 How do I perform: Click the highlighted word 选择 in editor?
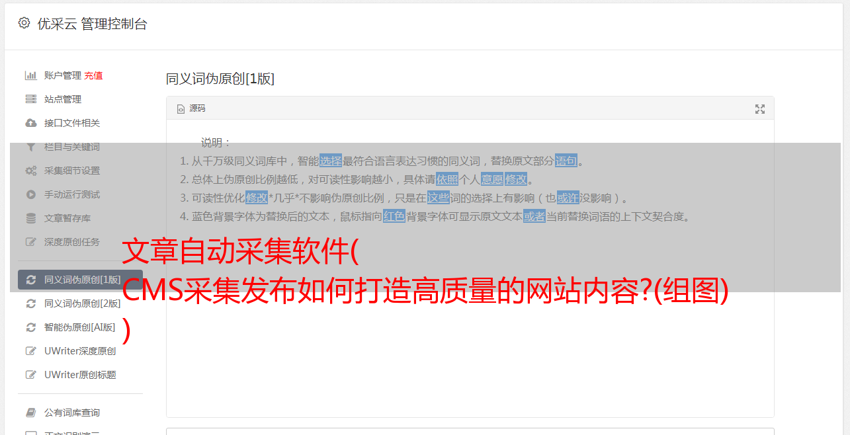(x=331, y=161)
